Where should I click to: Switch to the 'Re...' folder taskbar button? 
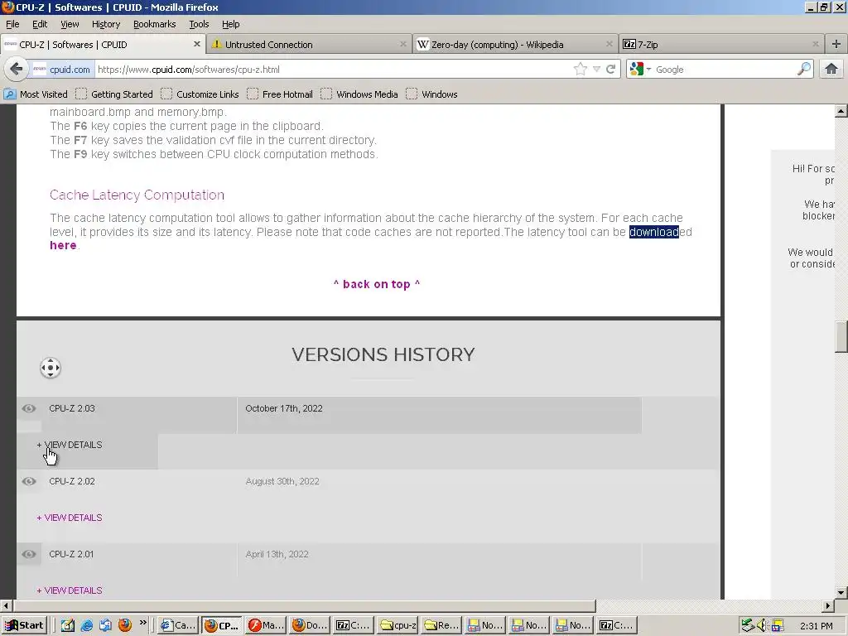click(x=441, y=625)
